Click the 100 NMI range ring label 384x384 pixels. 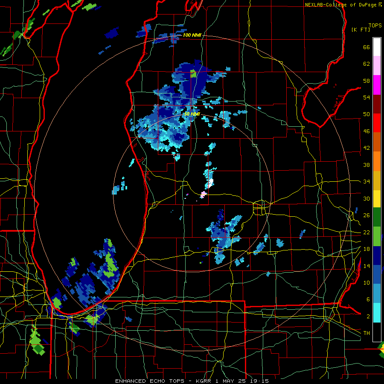click(x=192, y=35)
